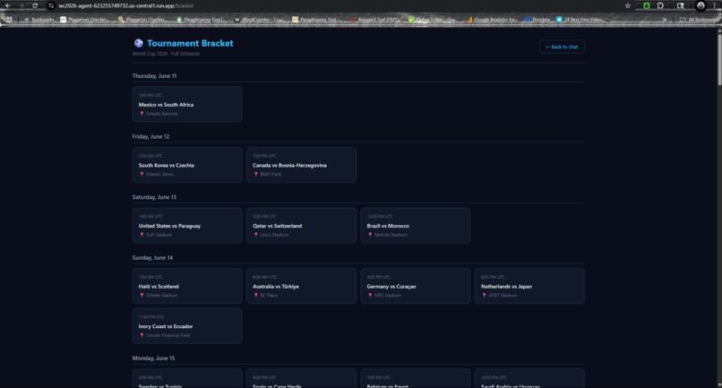
Task: Click pin icon next to NRG Stadium
Action: pos(370,296)
